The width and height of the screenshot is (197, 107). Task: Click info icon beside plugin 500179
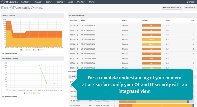[x=77, y=35]
